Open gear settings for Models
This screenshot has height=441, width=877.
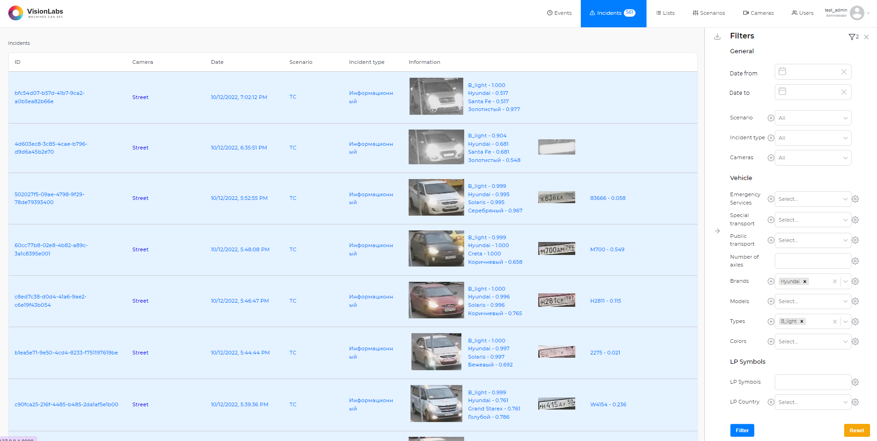855,301
